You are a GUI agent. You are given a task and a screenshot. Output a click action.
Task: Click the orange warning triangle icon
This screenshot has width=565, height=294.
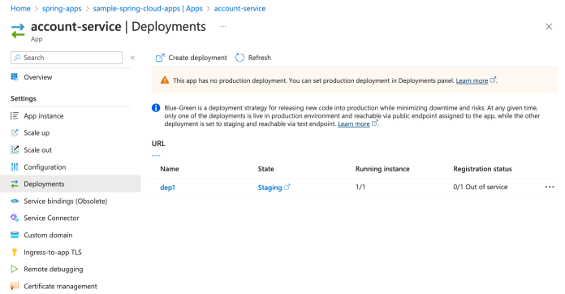click(165, 80)
